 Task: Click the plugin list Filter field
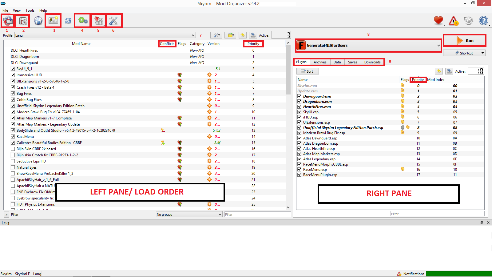(437, 214)
